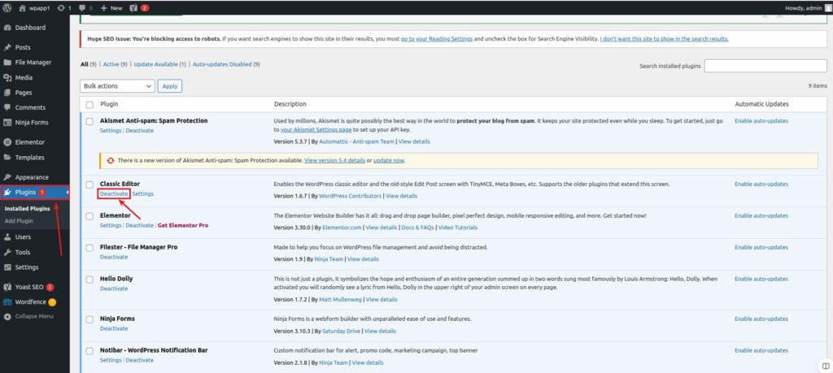Click the book icon at bottom right
The image size is (833, 373).
click(826, 366)
